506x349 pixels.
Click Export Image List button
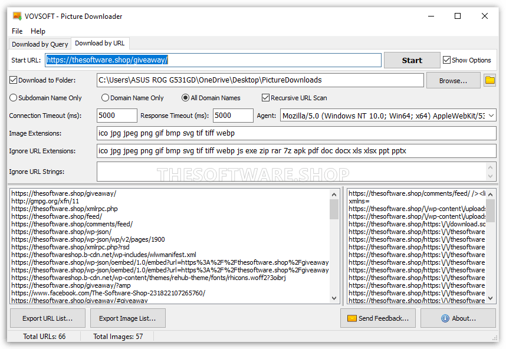pyautogui.click(x=128, y=318)
